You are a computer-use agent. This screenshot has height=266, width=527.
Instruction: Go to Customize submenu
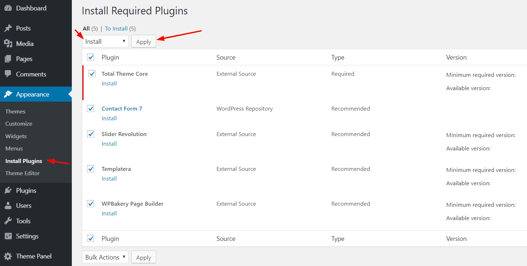[19, 123]
